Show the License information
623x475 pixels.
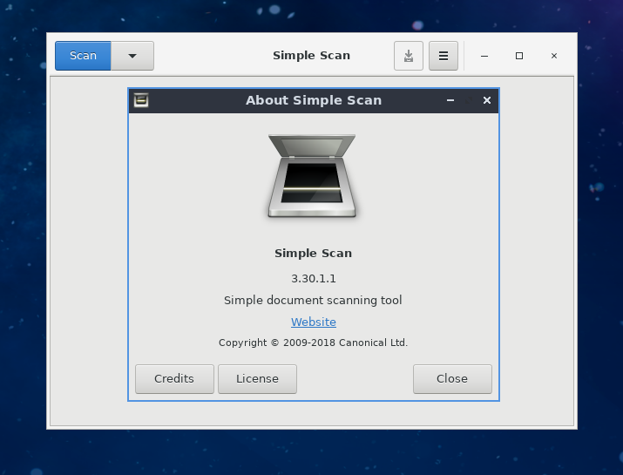click(257, 379)
